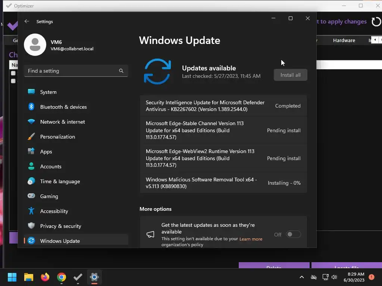Focus the Find a setting search box
This screenshot has width=382, height=286.
click(76, 71)
